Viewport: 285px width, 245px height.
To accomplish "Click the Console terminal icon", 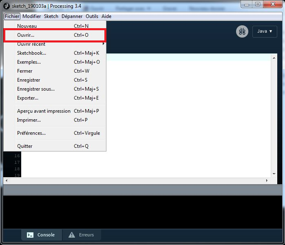I will click(x=30, y=235).
